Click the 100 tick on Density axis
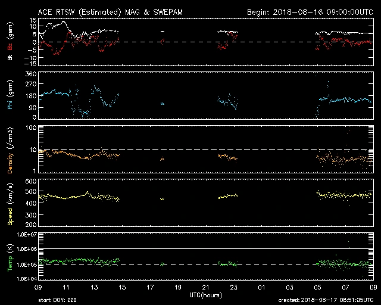This screenshot has height=305, width=381. [27, 128]
